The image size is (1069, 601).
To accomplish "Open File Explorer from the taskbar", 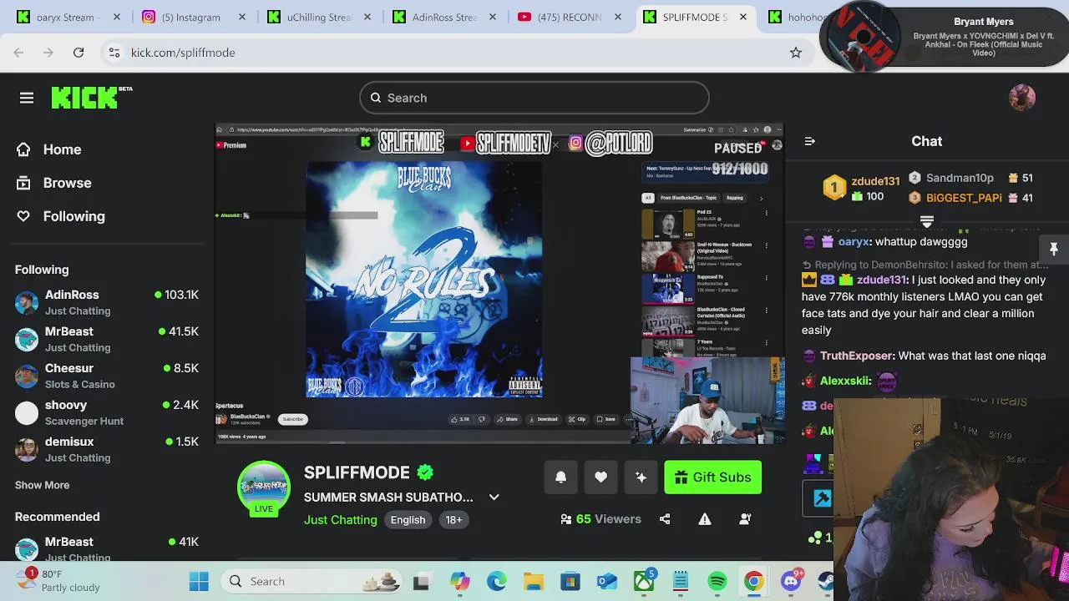I will tap(534, 582).
